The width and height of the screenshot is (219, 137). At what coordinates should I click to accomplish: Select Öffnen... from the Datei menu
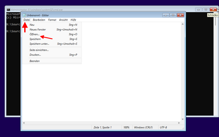[x=34, y=34]
